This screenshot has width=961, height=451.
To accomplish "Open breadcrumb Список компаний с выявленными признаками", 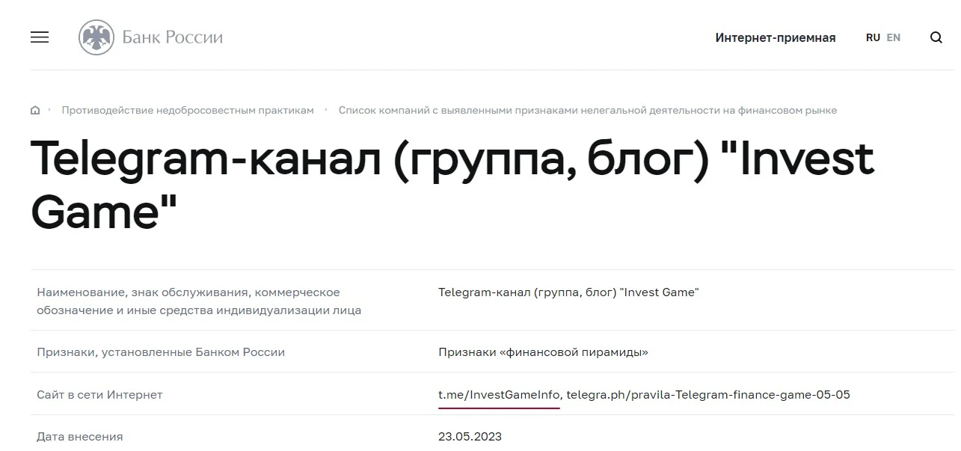I will coord(588,111).
